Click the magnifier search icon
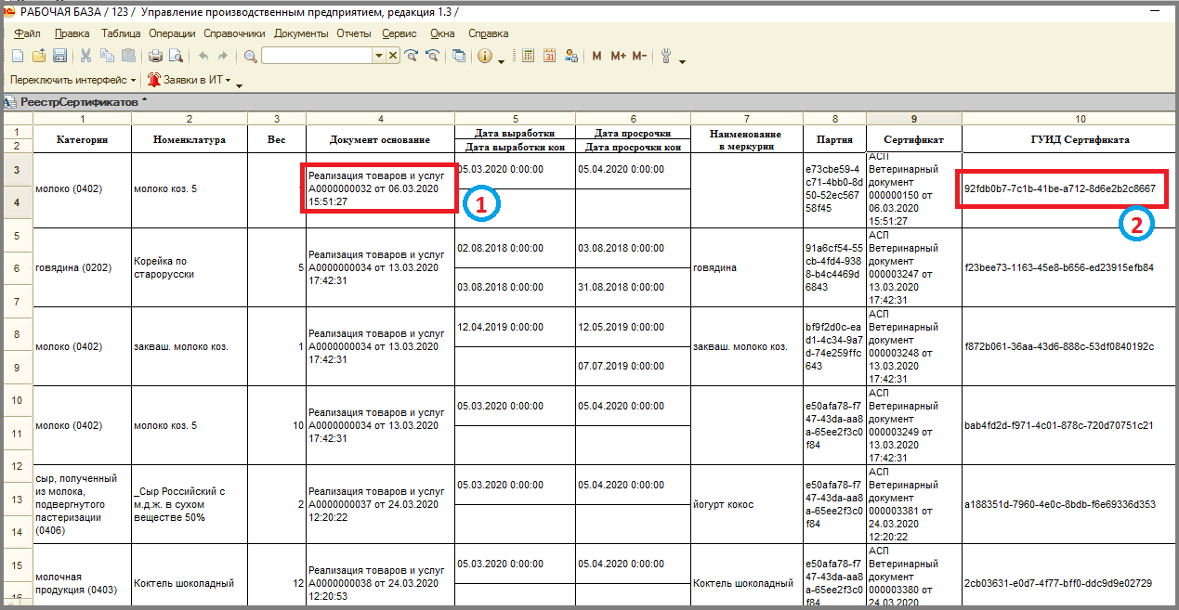Viewport: 1179px width, 610px height. tap(250, 56)
